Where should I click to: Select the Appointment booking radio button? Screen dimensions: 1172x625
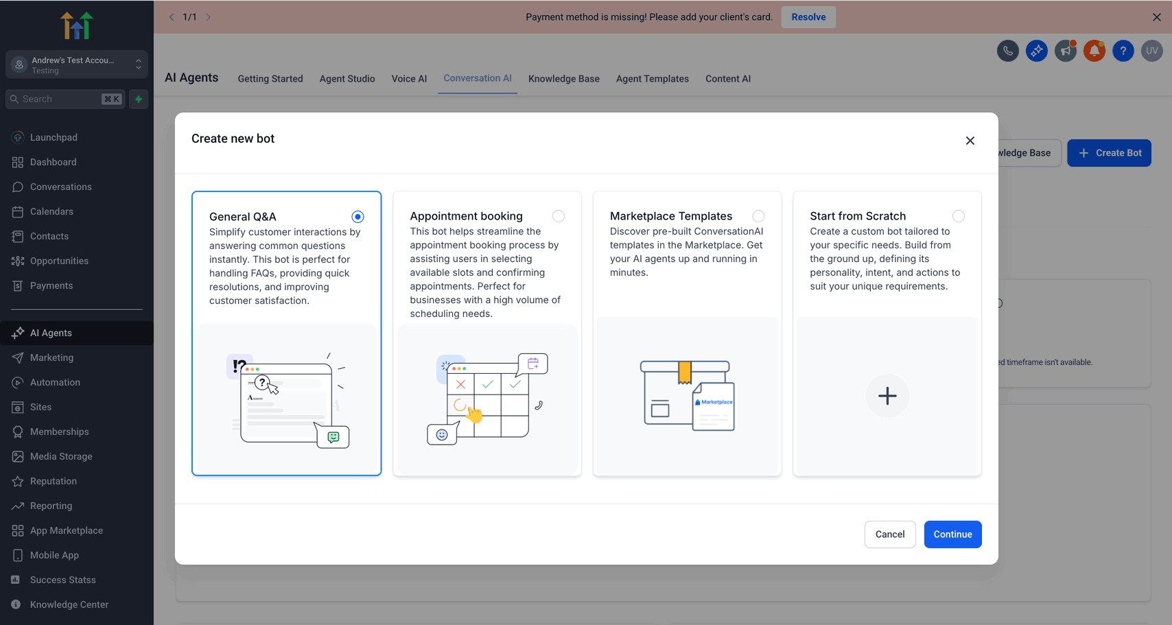coord(559,216)
